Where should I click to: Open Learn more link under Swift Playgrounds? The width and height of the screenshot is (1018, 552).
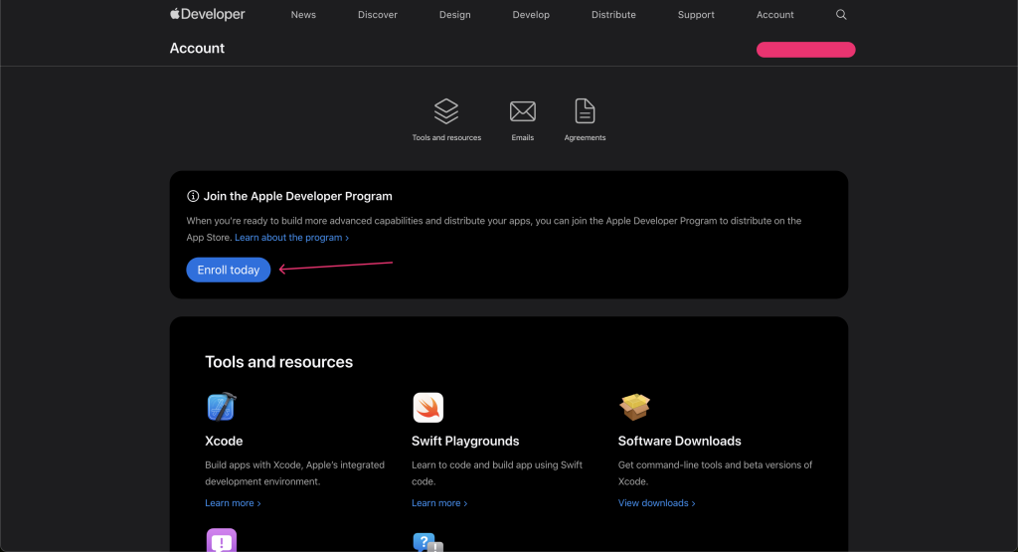pyautogui.click(x=438, y=503)
